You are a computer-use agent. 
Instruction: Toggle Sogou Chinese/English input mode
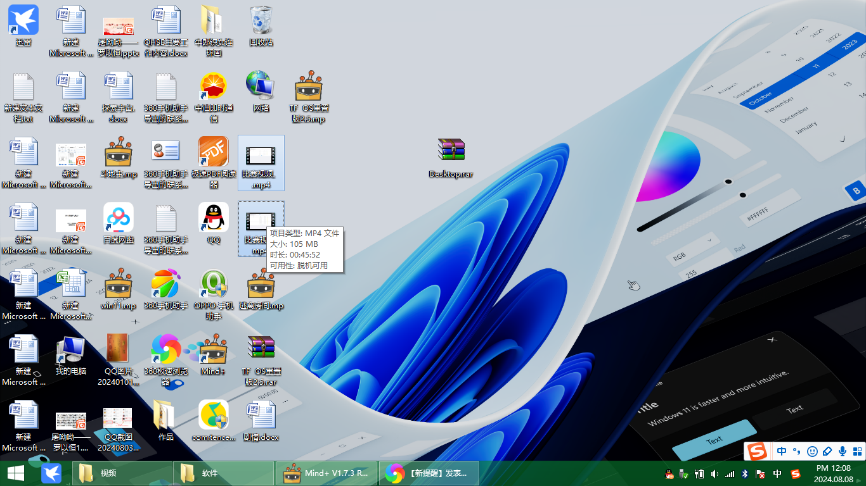click(x=781, y=451)
